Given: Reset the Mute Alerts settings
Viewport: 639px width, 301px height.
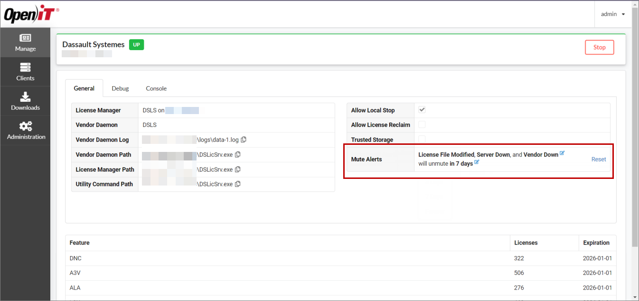Looking at the screenshot, I should click(x=599, y=159).
